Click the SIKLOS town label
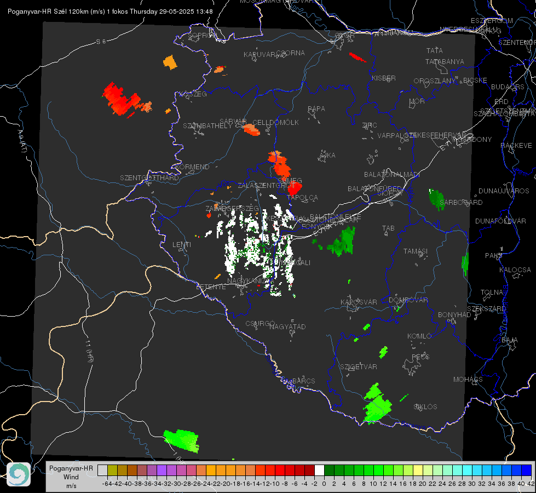 point(425,407)
